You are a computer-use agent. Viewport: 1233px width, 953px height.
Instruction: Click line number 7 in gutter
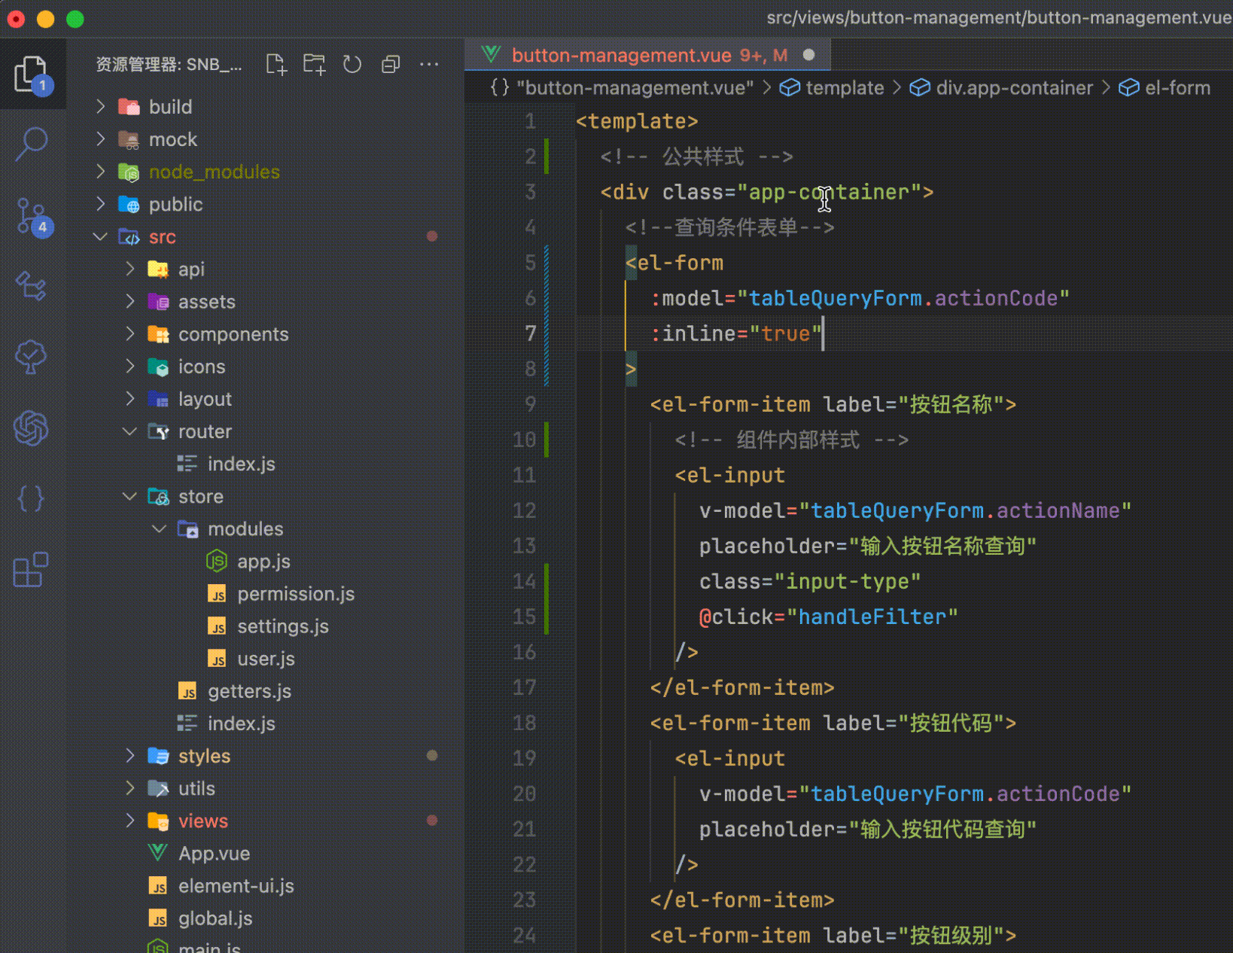[x=531, y=333]
